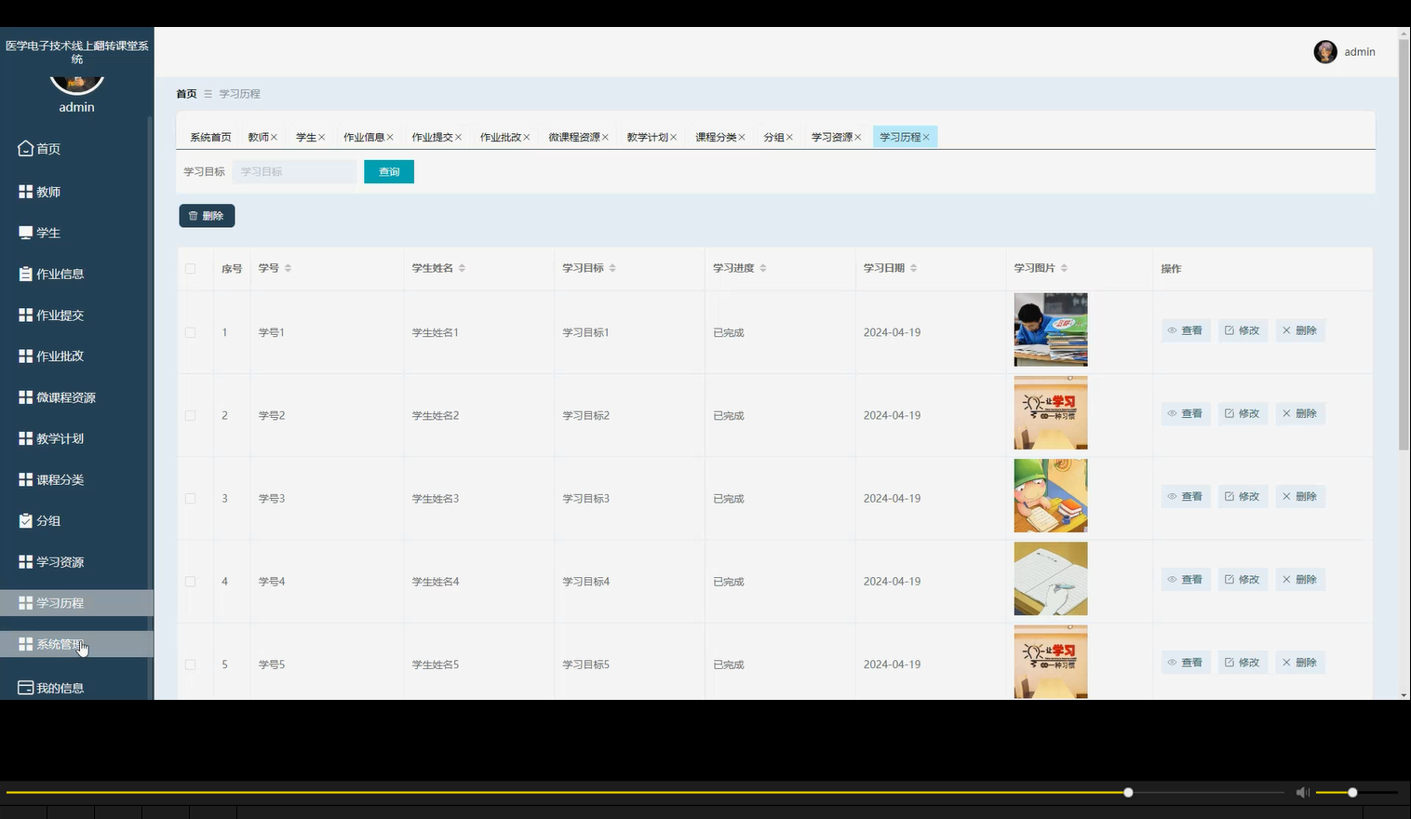Close the 作业信息 tab

[x=390, y=137]
